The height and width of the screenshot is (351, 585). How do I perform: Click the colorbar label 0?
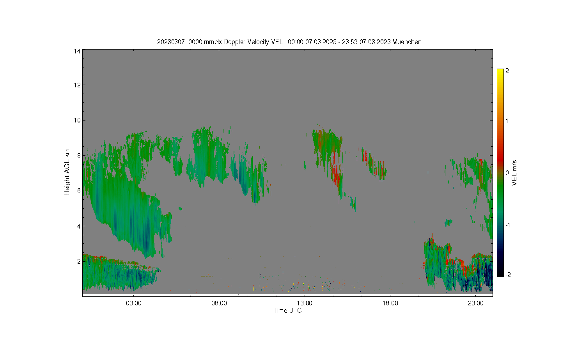coord(507,173)
